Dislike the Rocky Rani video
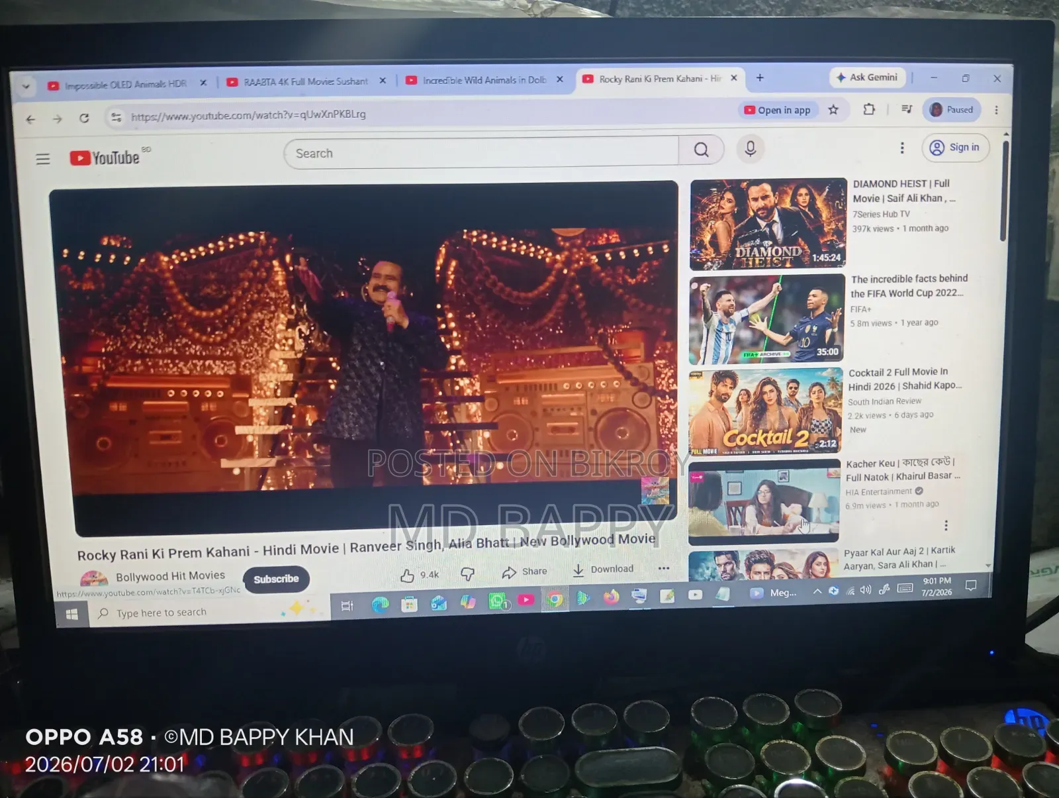The height and width of the screenshot is (798, 1059). (x=467, y=574)
